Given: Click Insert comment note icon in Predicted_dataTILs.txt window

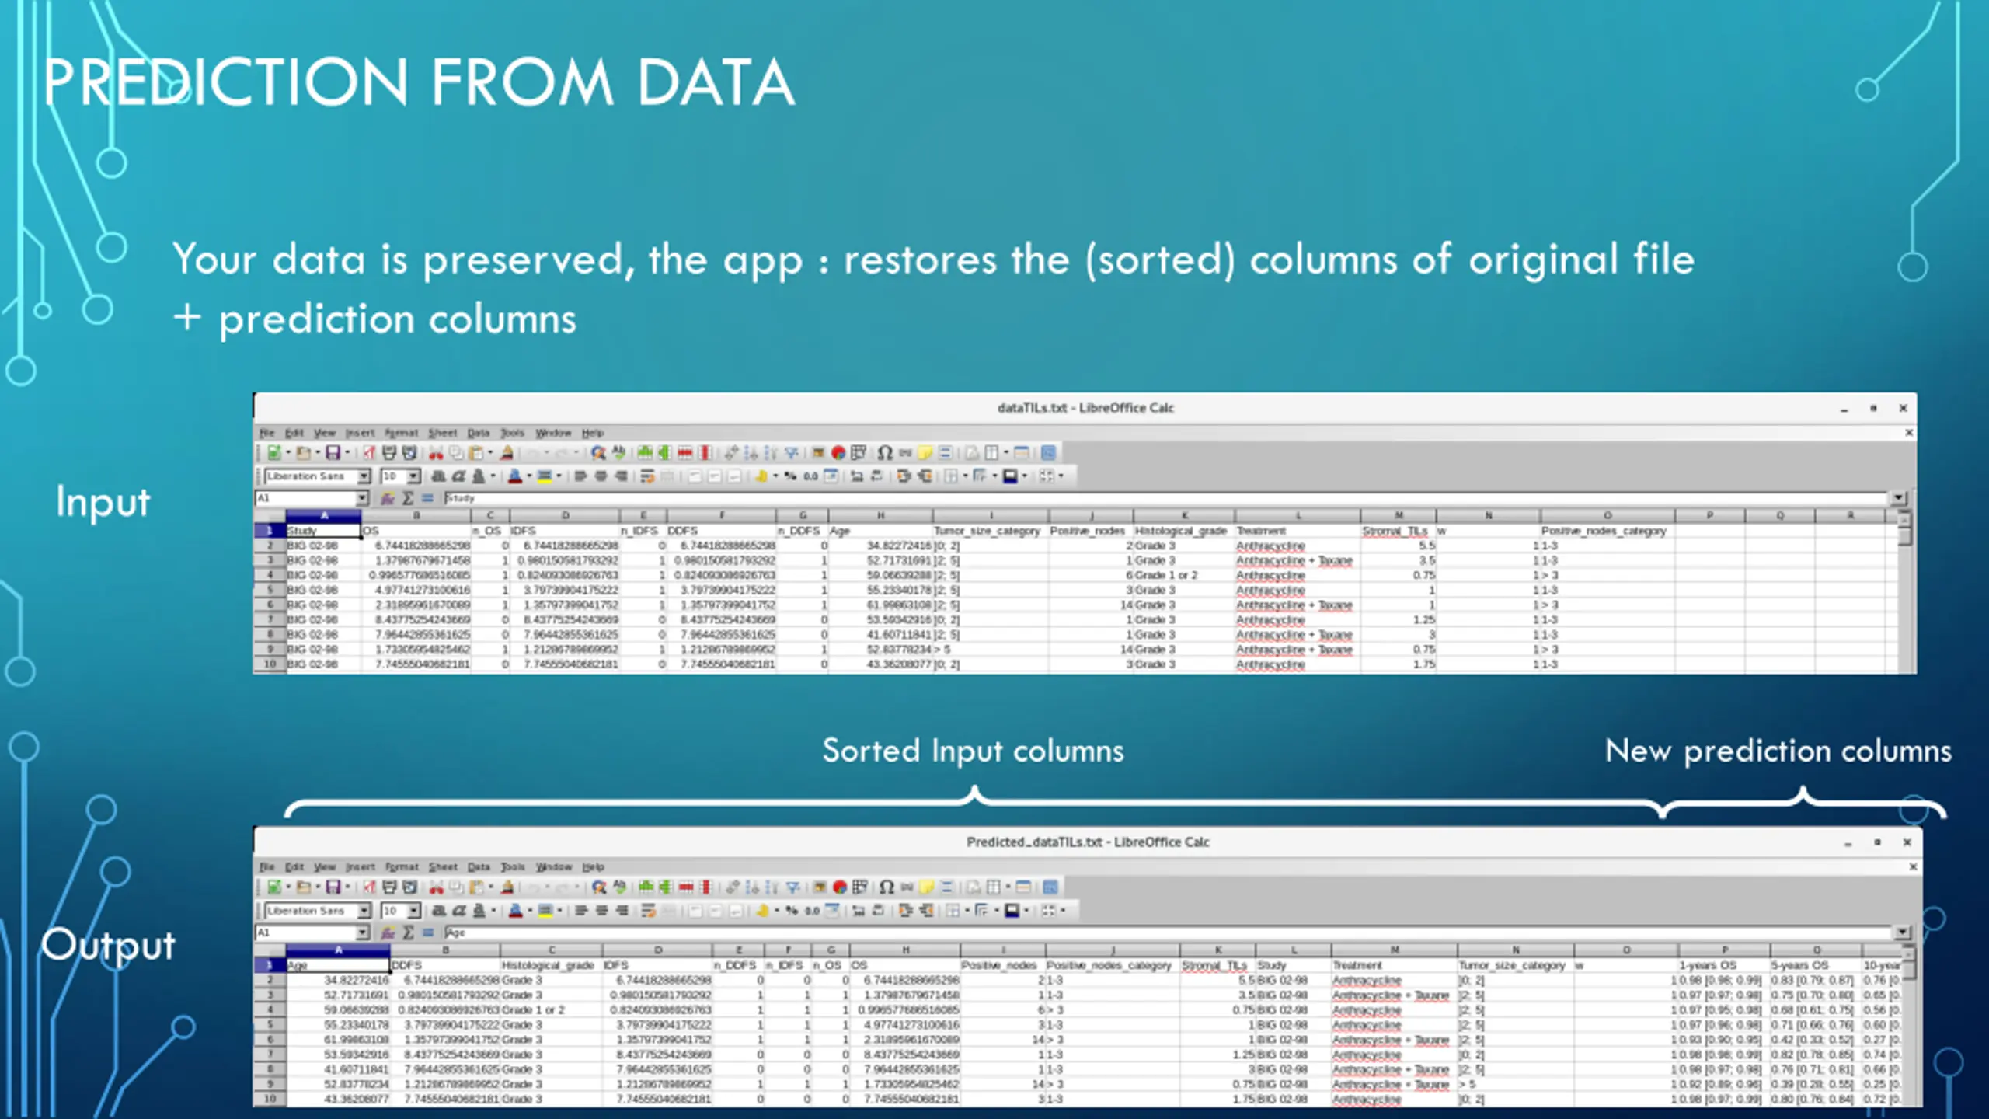Looking at the screenshot, I should [926, 887].
